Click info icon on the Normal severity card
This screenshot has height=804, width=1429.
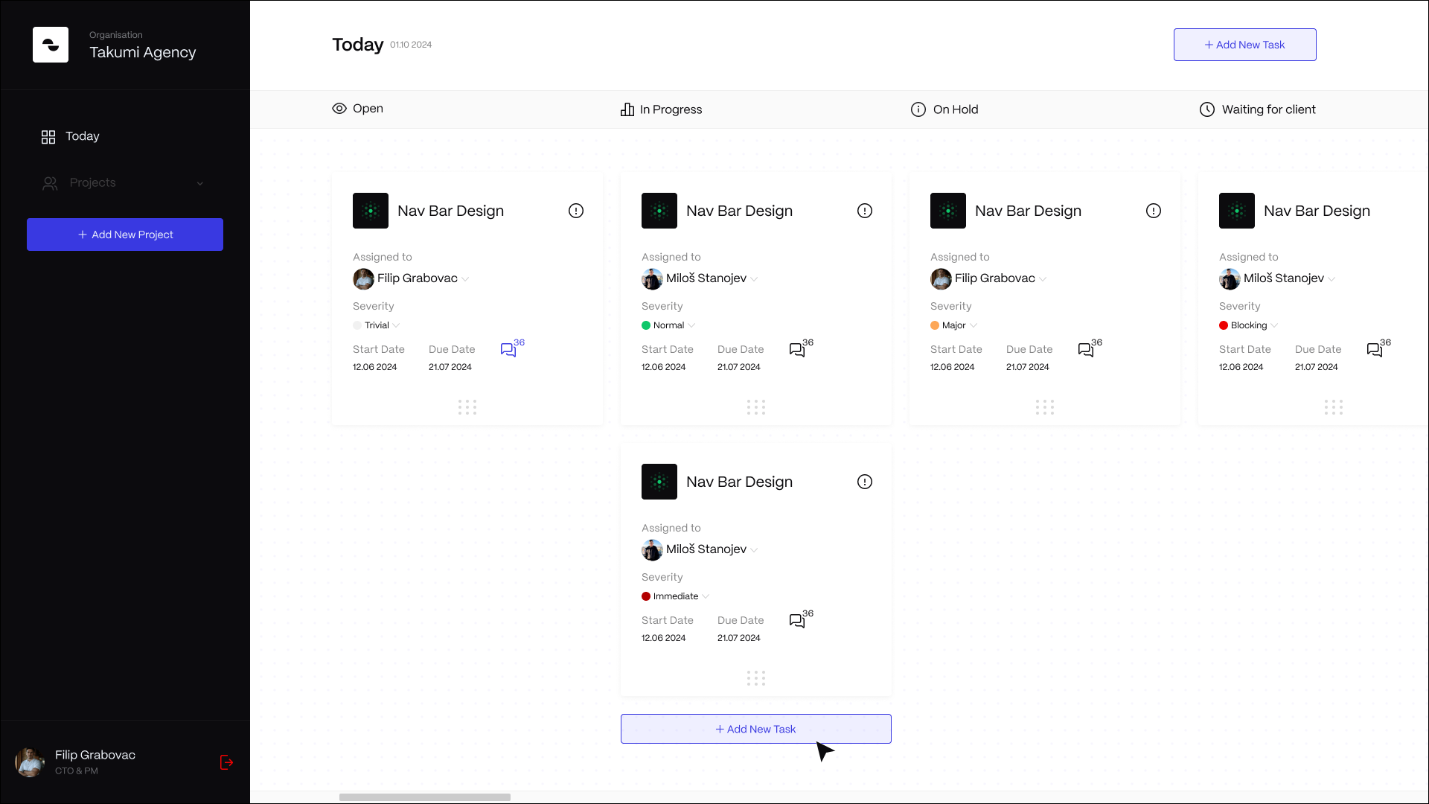tap(864, 211)
